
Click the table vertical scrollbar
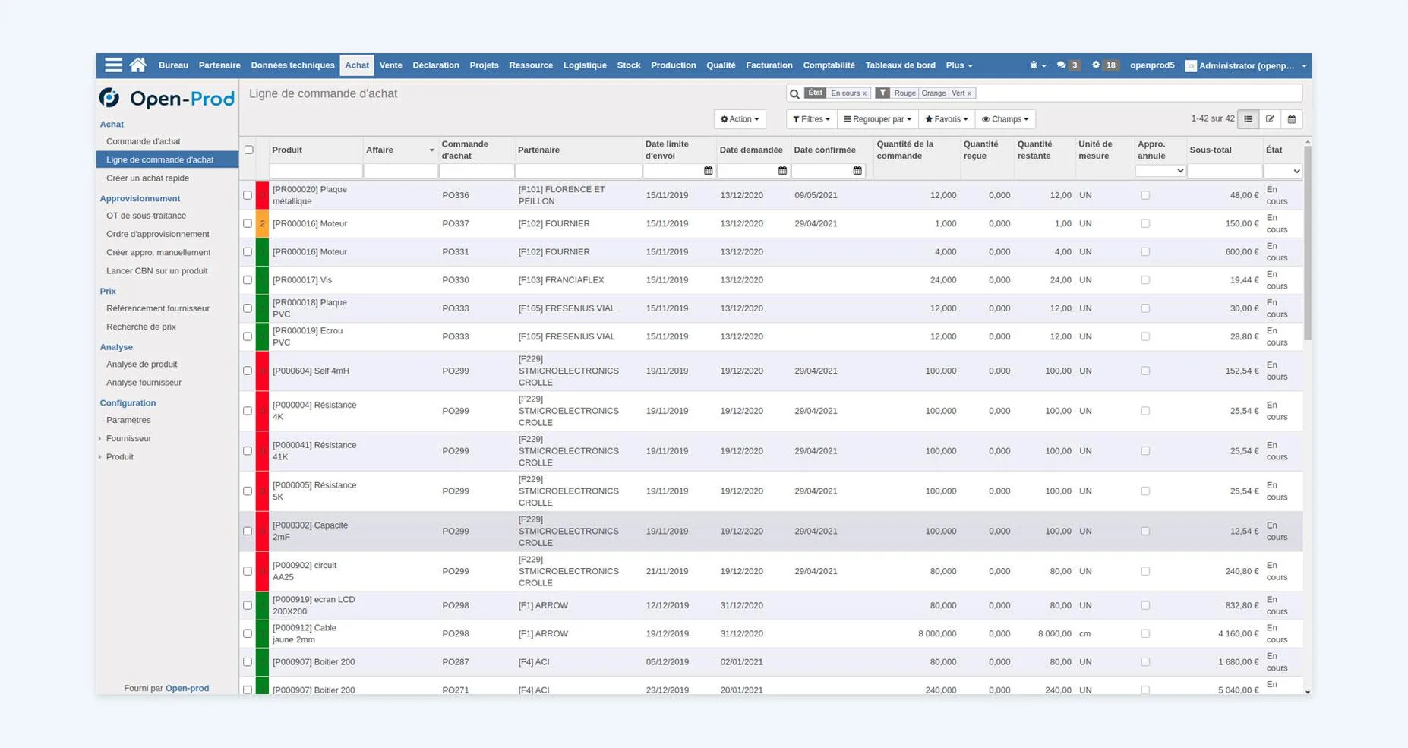[x=1307, y=242]
